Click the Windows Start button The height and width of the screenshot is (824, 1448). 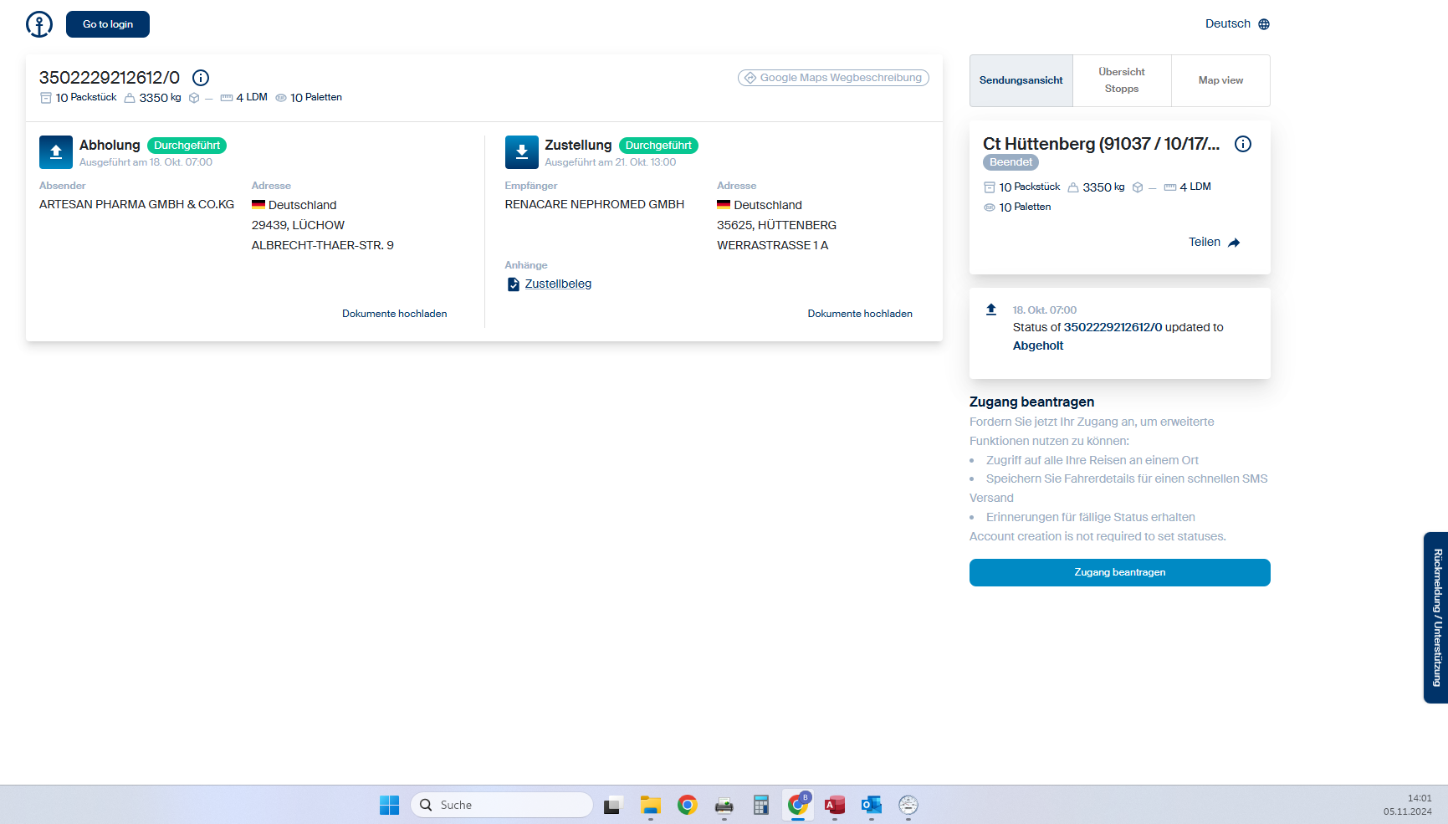(x=390, y=805)
